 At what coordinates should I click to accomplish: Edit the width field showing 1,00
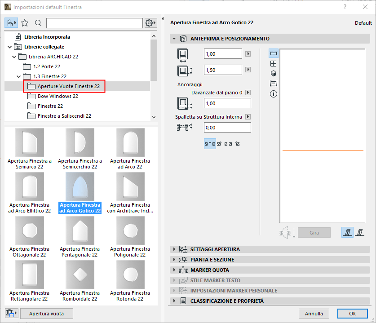[223, 54]
